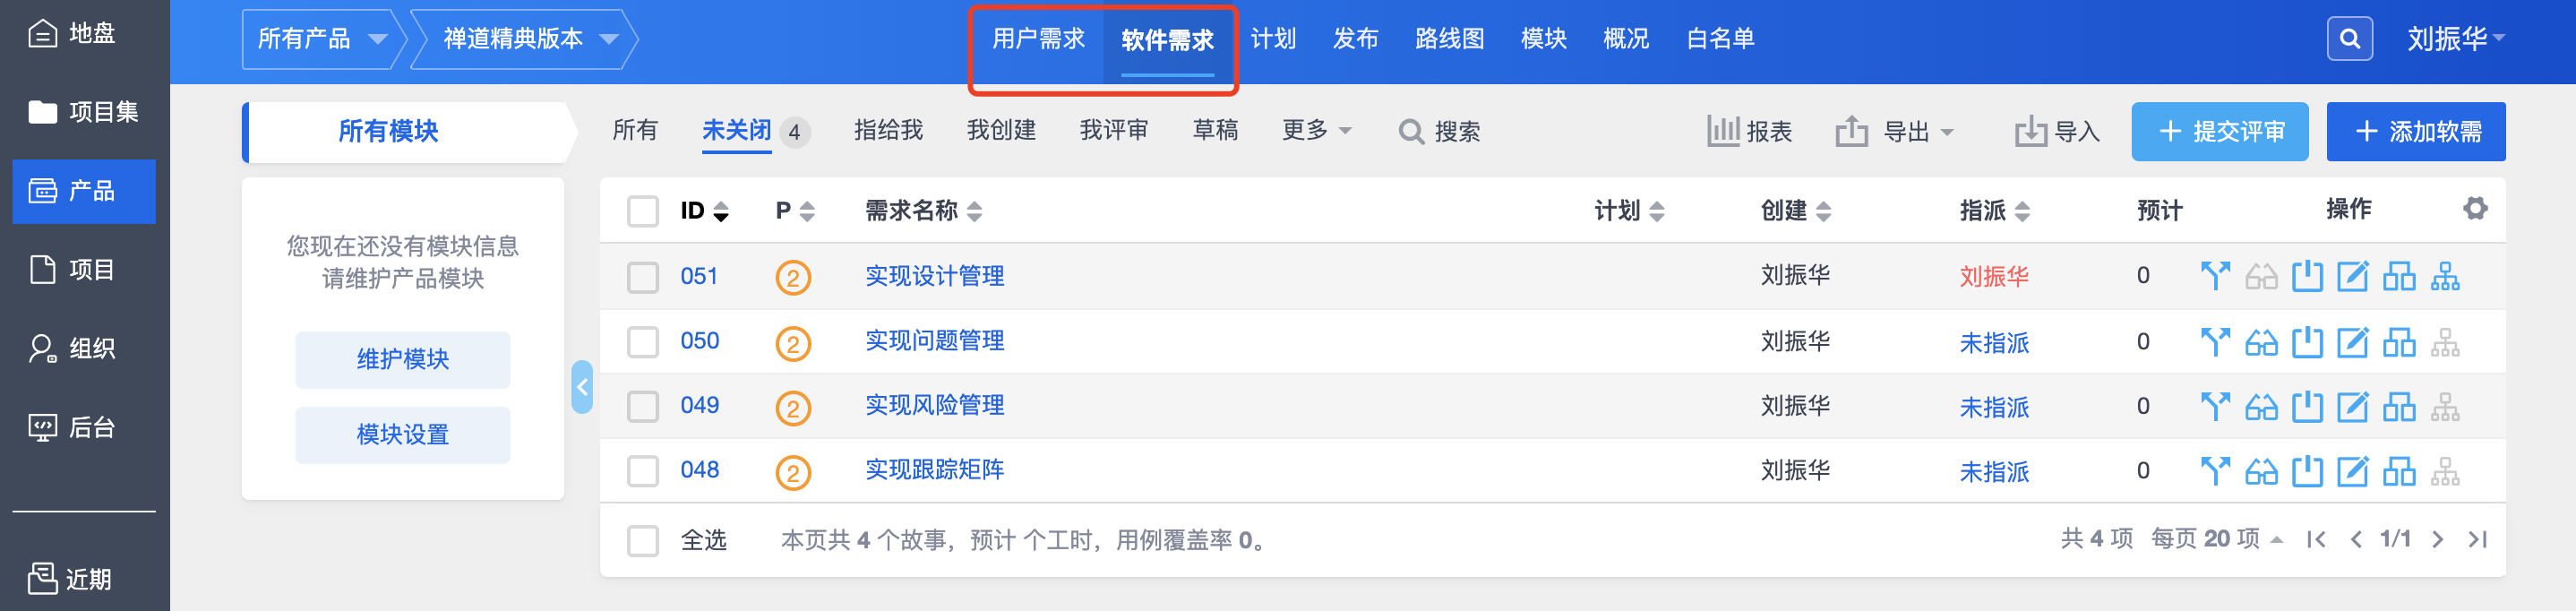2576x611 pixels.
Task: Click change icon for story 050
Action: click(x=2215, y=342)
